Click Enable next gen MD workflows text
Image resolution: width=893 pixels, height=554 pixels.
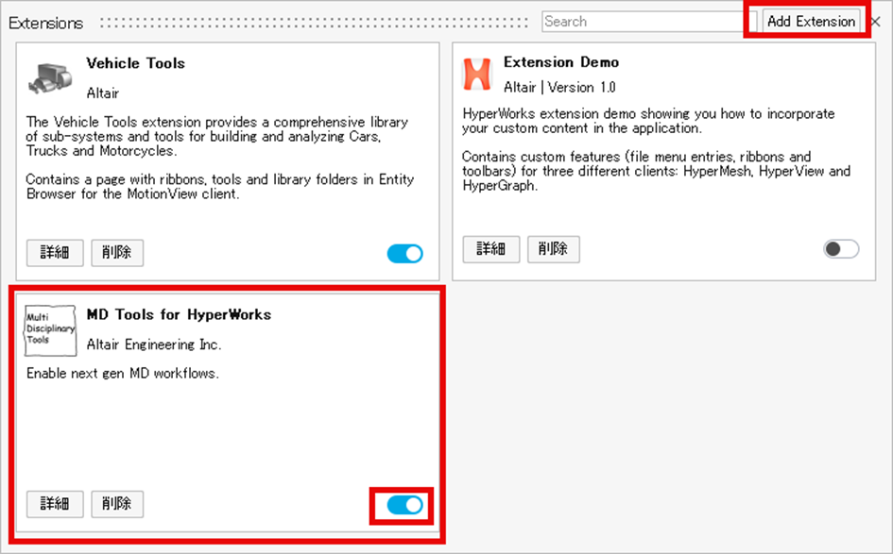[x=123, y=374]
